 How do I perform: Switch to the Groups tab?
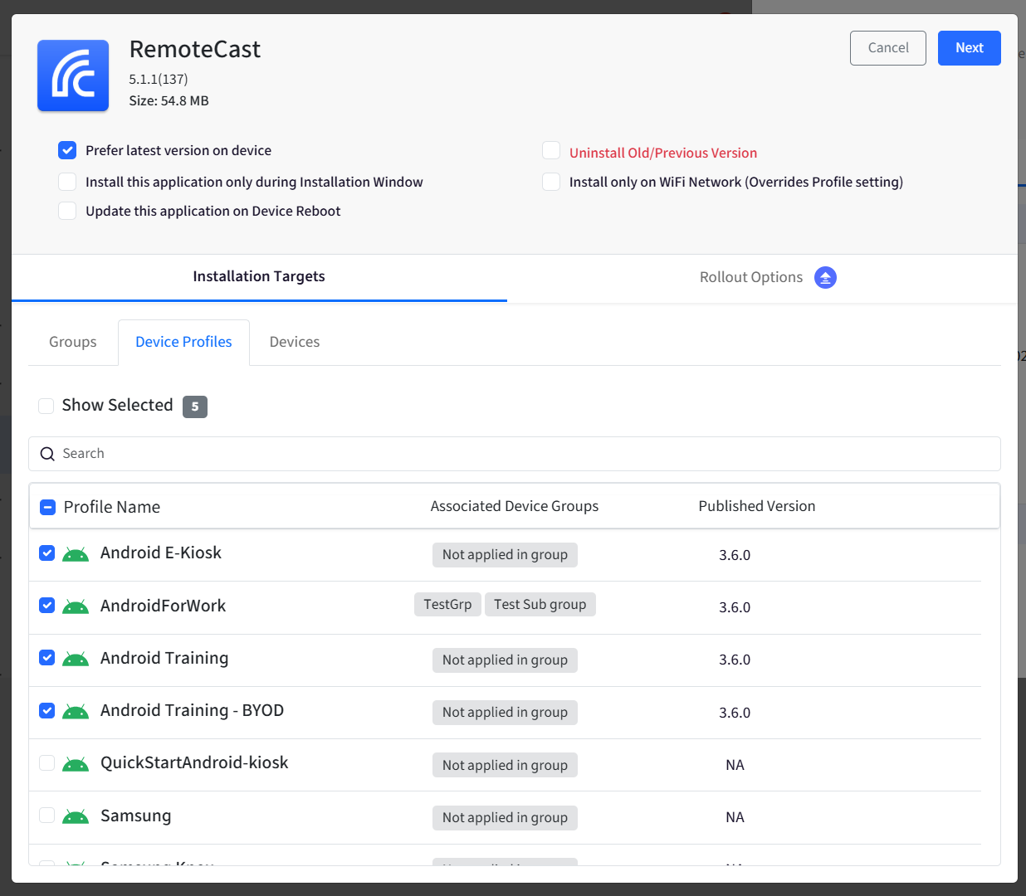click(73, 342)
